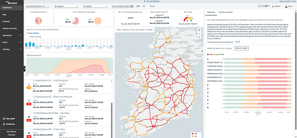
Task: Click the Low impact 98 % pie chart
Action: pos(98,21)
